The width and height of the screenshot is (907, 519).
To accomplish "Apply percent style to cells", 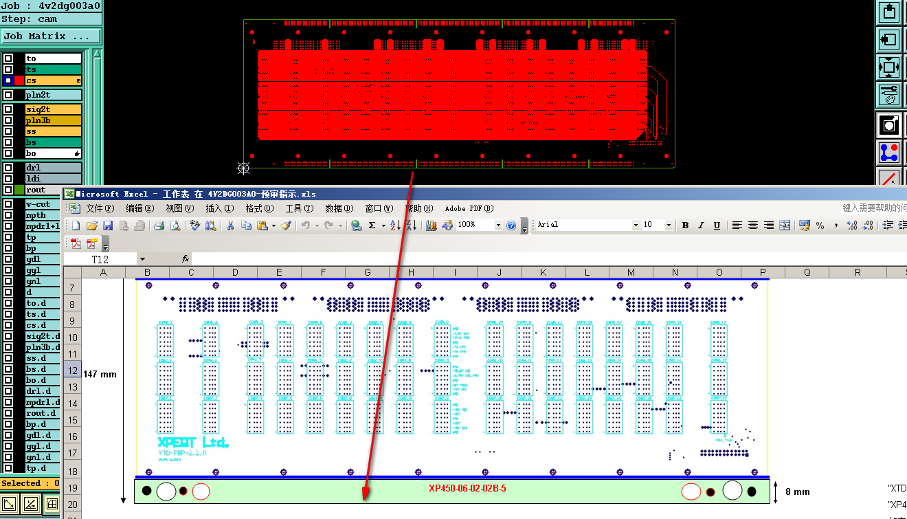I will point(820,225).
